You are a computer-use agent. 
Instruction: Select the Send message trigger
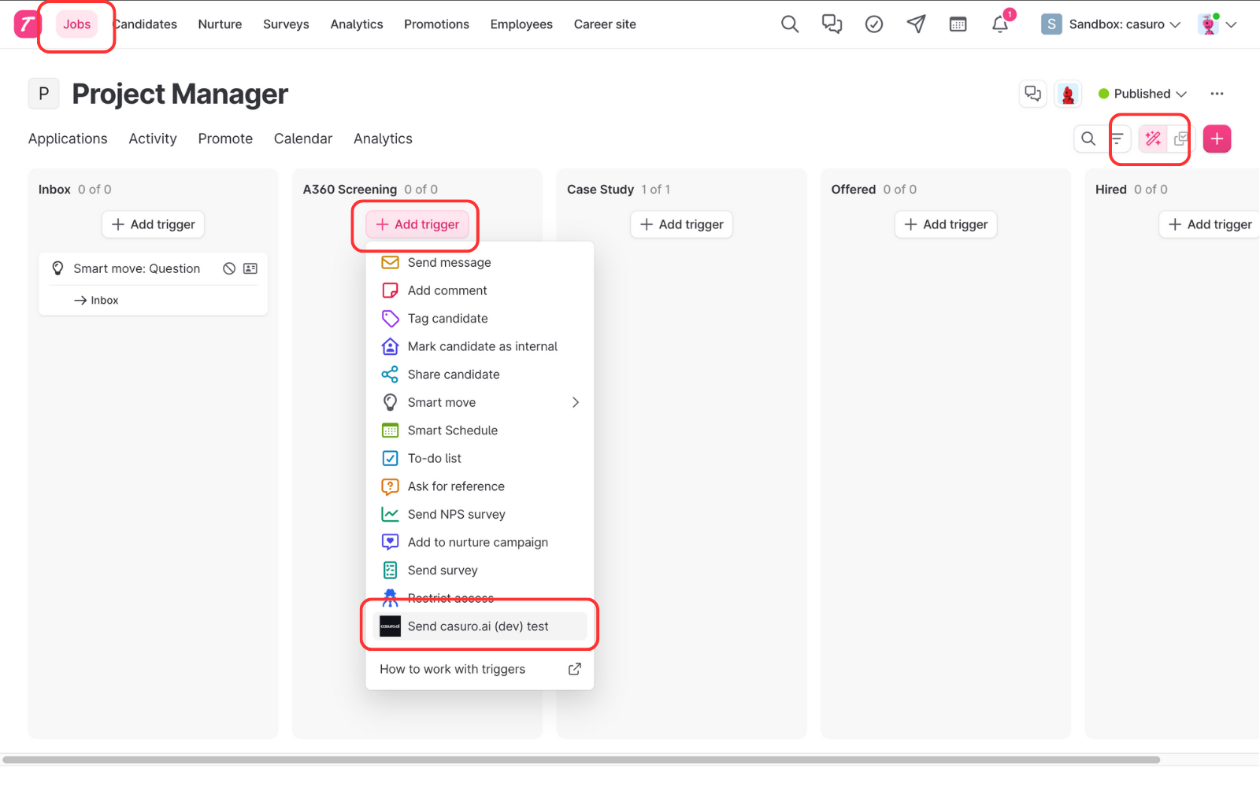pos(480,263)
